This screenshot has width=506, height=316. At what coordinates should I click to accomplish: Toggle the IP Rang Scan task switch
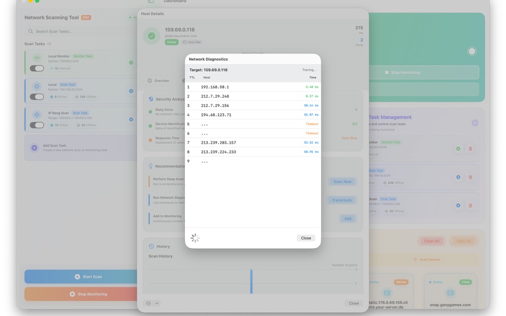pos(37,125)
